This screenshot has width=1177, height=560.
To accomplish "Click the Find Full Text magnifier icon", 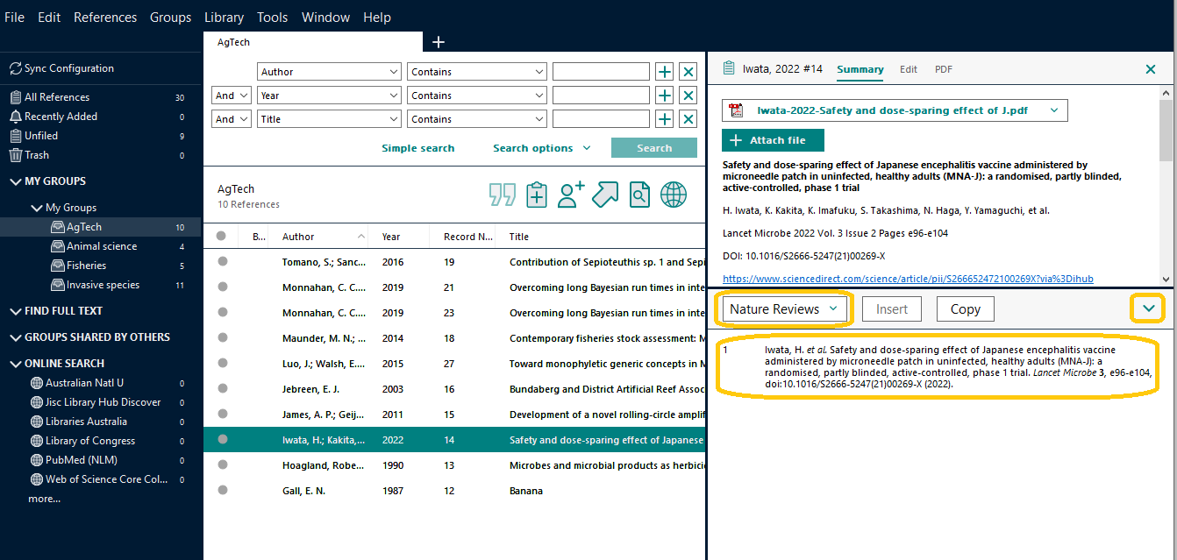I will pos(639,195).
